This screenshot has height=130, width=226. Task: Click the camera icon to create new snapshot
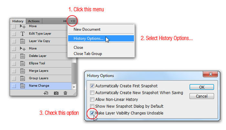pyautogui.click(x=56, y=93)
